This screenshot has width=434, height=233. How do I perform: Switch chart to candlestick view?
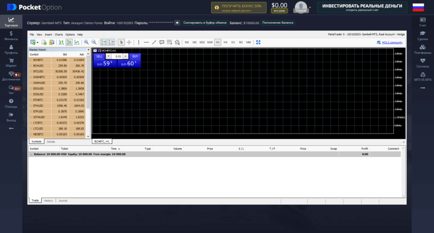[x=69, y=42]
